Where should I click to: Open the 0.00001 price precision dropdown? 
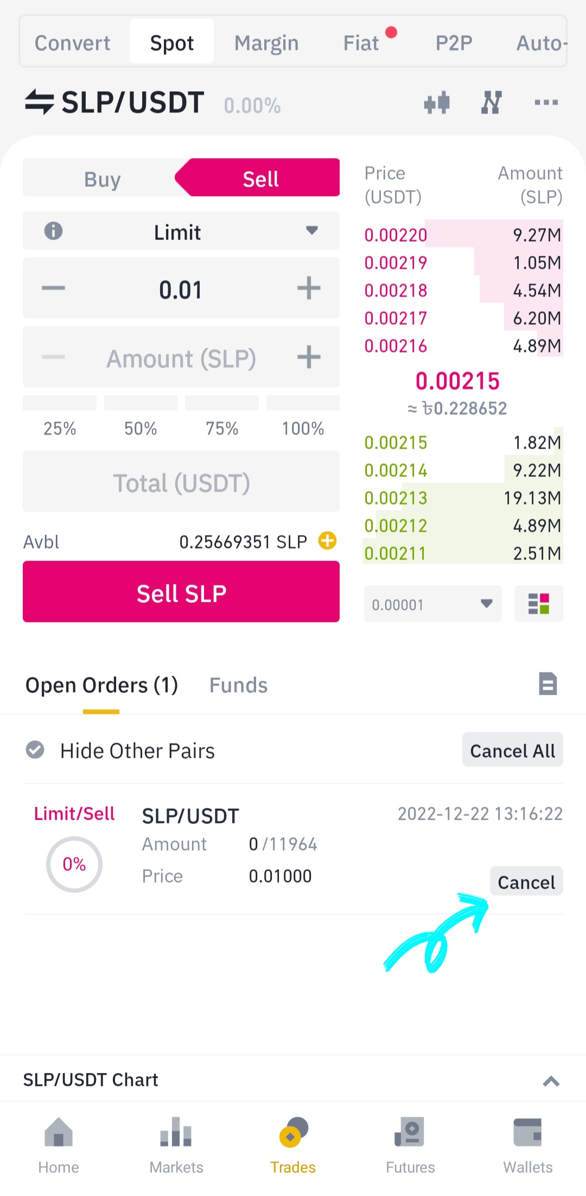pyautogui.click(x=432, y=604)
